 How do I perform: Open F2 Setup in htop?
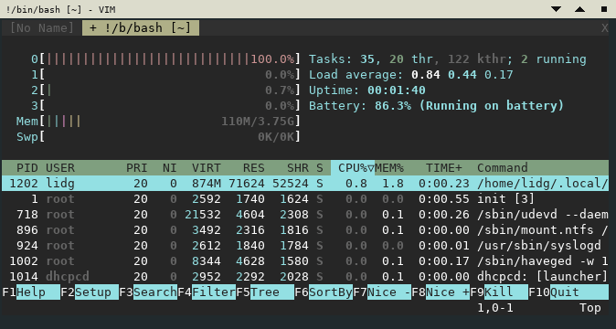(x=90, y=292)
